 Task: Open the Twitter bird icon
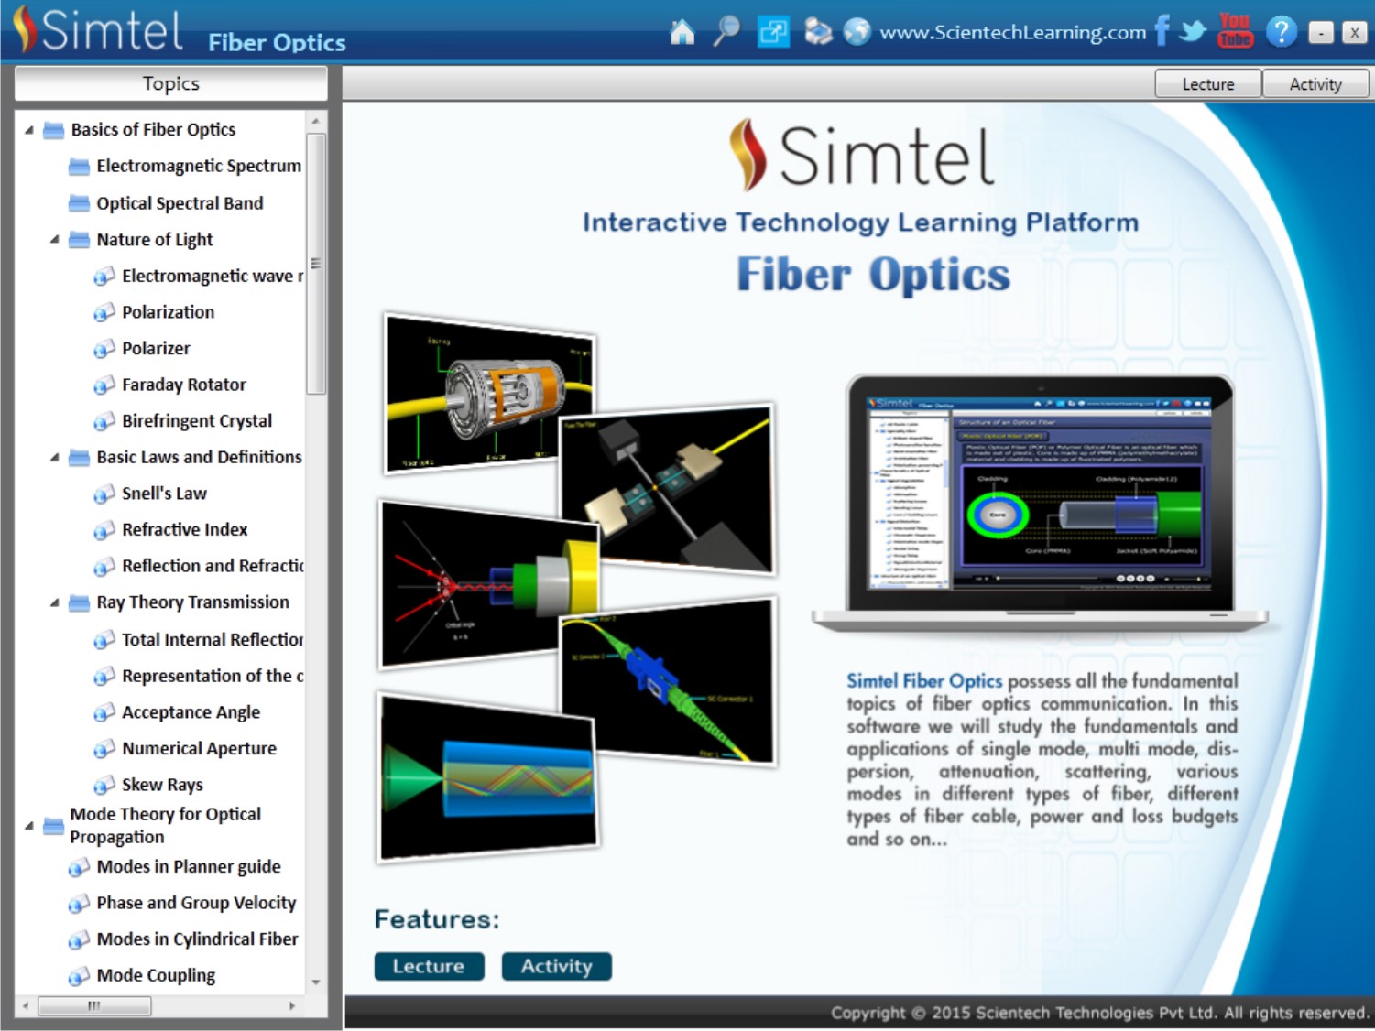[x=1193, y=32]
